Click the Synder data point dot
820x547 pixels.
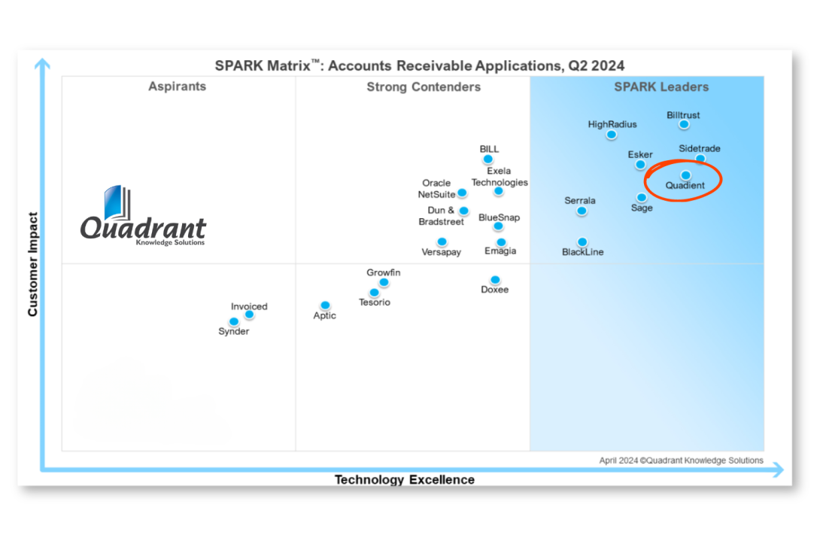(x=234, y=322)
